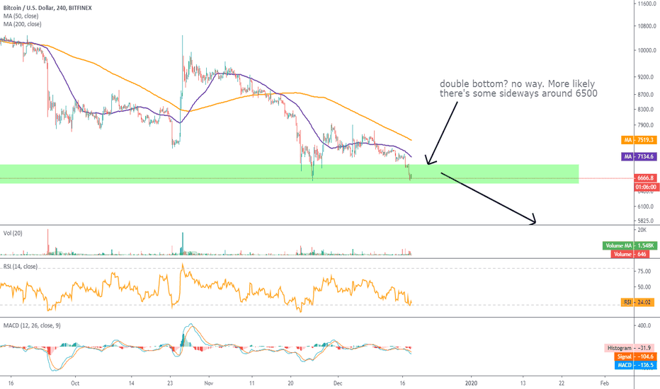Click the orange Signal -104.6 label
The width and height of the screenshot is (660, 389).
pyautogui.click(x=635, y=356)
